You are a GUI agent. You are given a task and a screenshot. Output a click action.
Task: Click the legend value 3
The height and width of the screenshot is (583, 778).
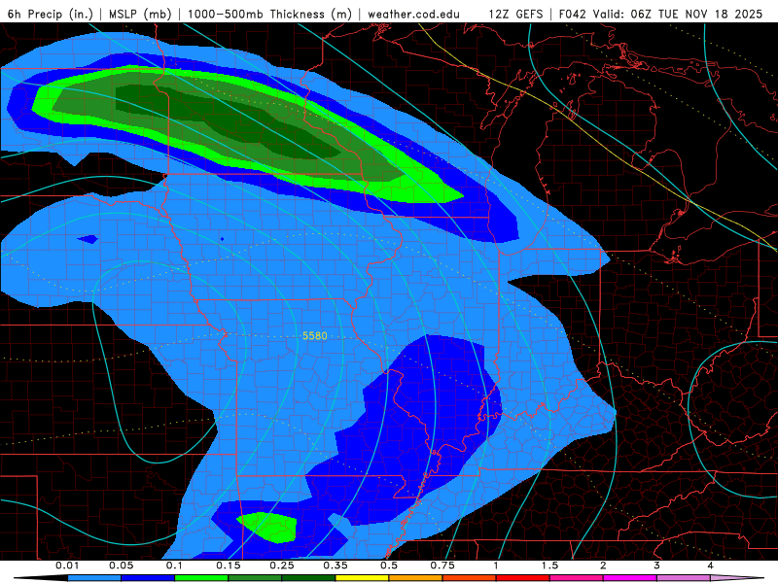click(x=657, y=566)
